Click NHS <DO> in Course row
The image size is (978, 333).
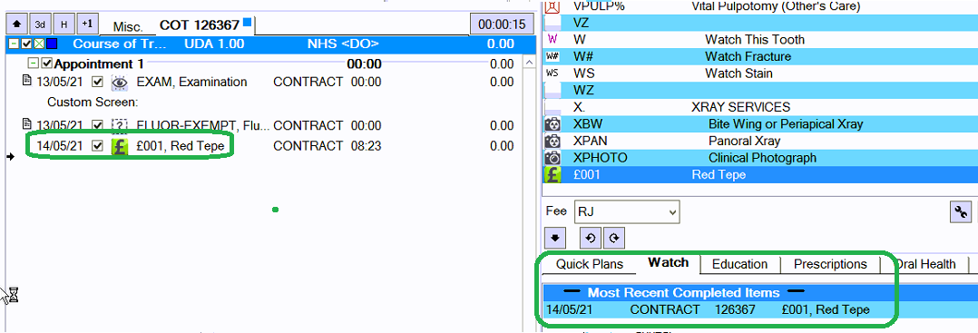343,44
